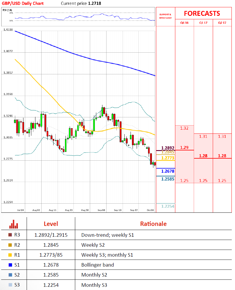The height and width of the screenshot is (290, 235).
Task: Click the 1.3035 price axis label
Action: click(8, 138)
